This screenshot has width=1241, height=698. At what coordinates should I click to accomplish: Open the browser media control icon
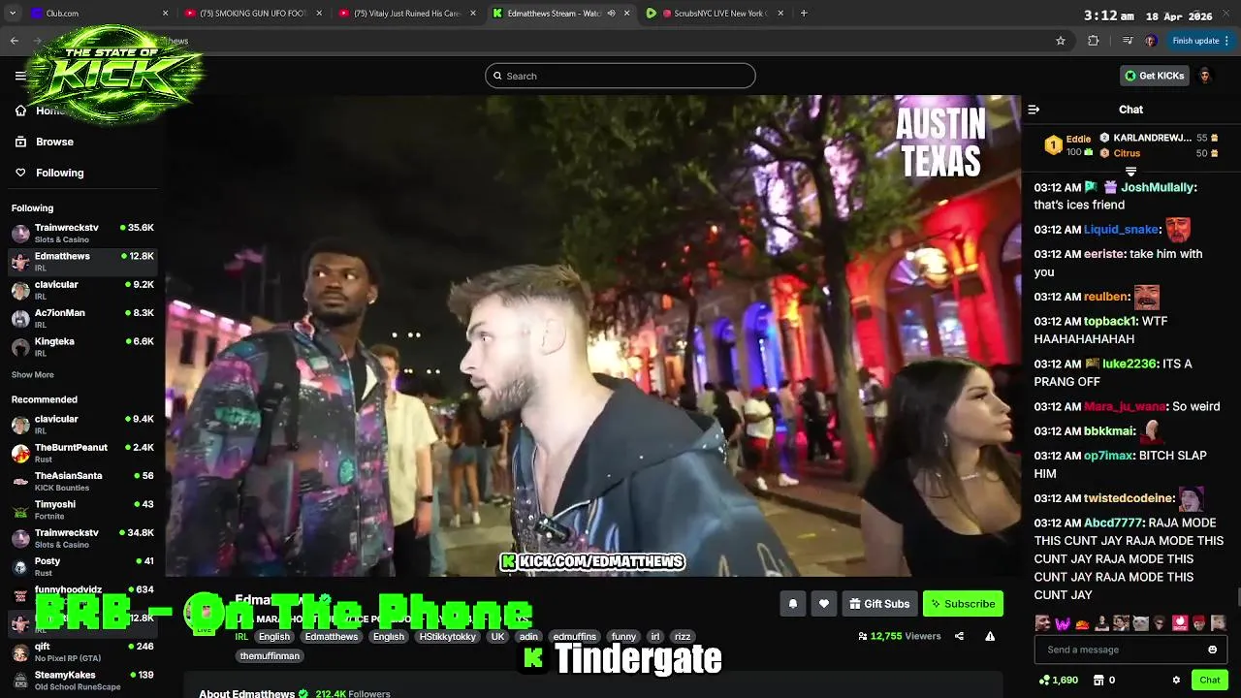[x=1127, y=41]
